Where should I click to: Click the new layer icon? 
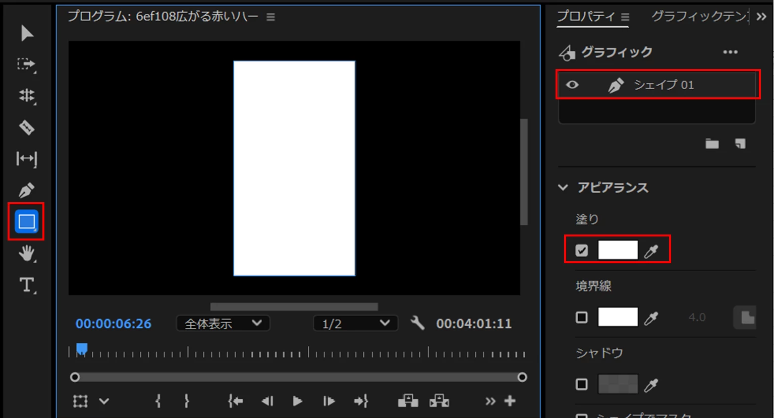pyautogui.click(x=740, y=144)
